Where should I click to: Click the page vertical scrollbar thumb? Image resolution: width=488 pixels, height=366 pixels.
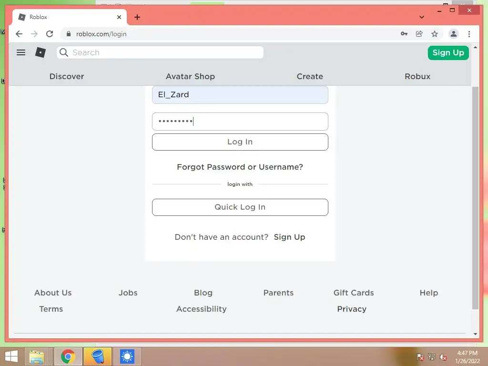475,198
